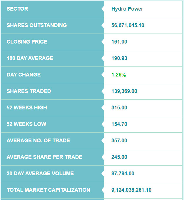Select the 139,369.00 shares traded value
The height and width of the screenshot is (200, 184).
tap(124, 91)
